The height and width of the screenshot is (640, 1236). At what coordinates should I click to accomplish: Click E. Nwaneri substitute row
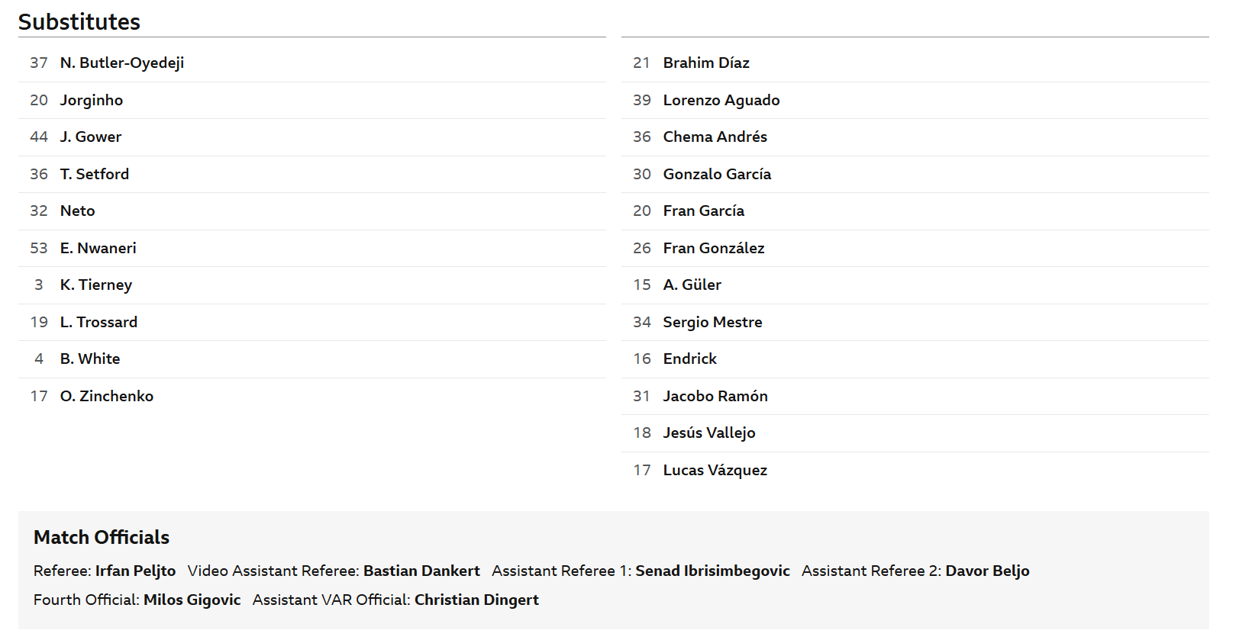click(312, 249)
